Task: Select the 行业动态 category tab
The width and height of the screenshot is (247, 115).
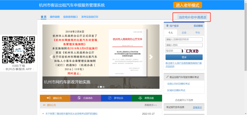Action: coord(86,98)
